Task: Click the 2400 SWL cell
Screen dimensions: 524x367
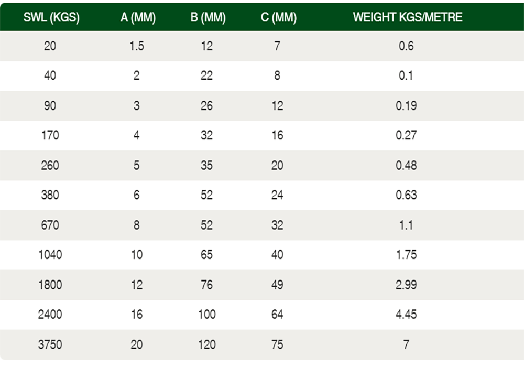Action: click(50, 315)
